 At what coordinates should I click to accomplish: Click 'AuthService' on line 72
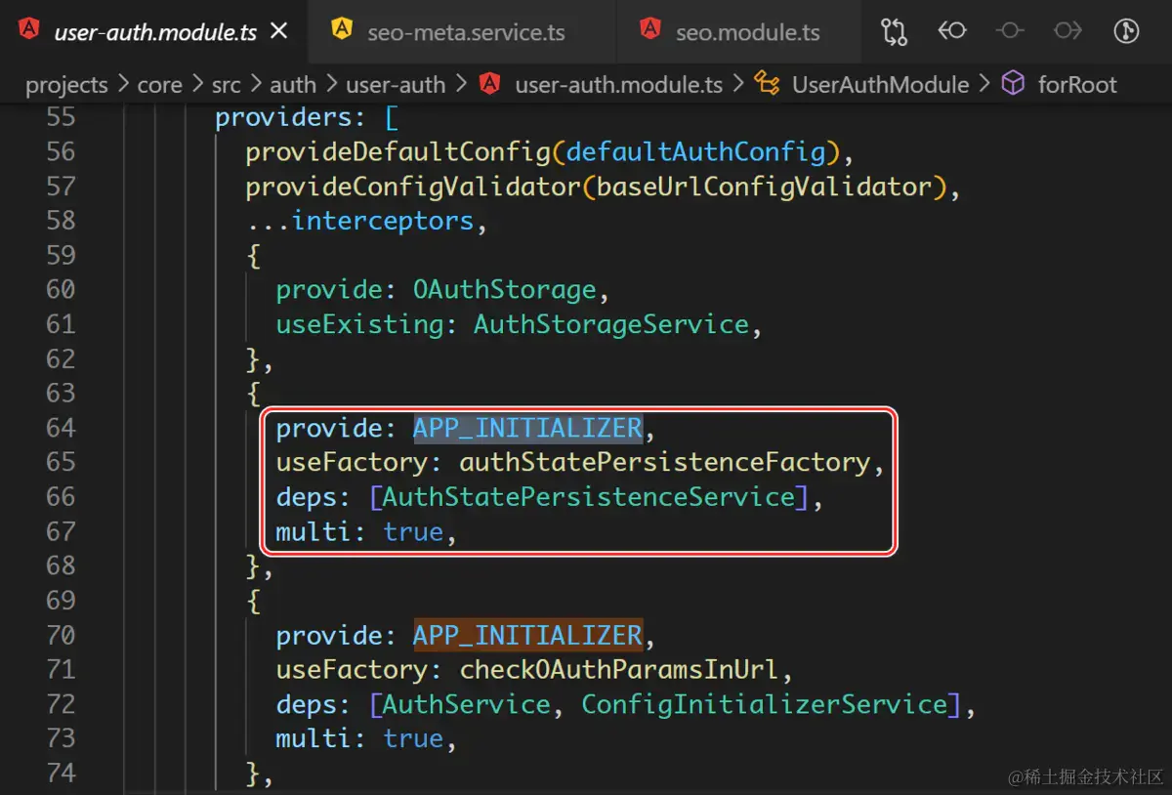(x=466, y=705)
